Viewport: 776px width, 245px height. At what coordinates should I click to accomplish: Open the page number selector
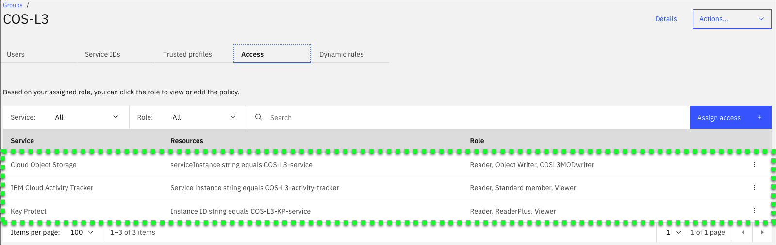pos(674,232)
